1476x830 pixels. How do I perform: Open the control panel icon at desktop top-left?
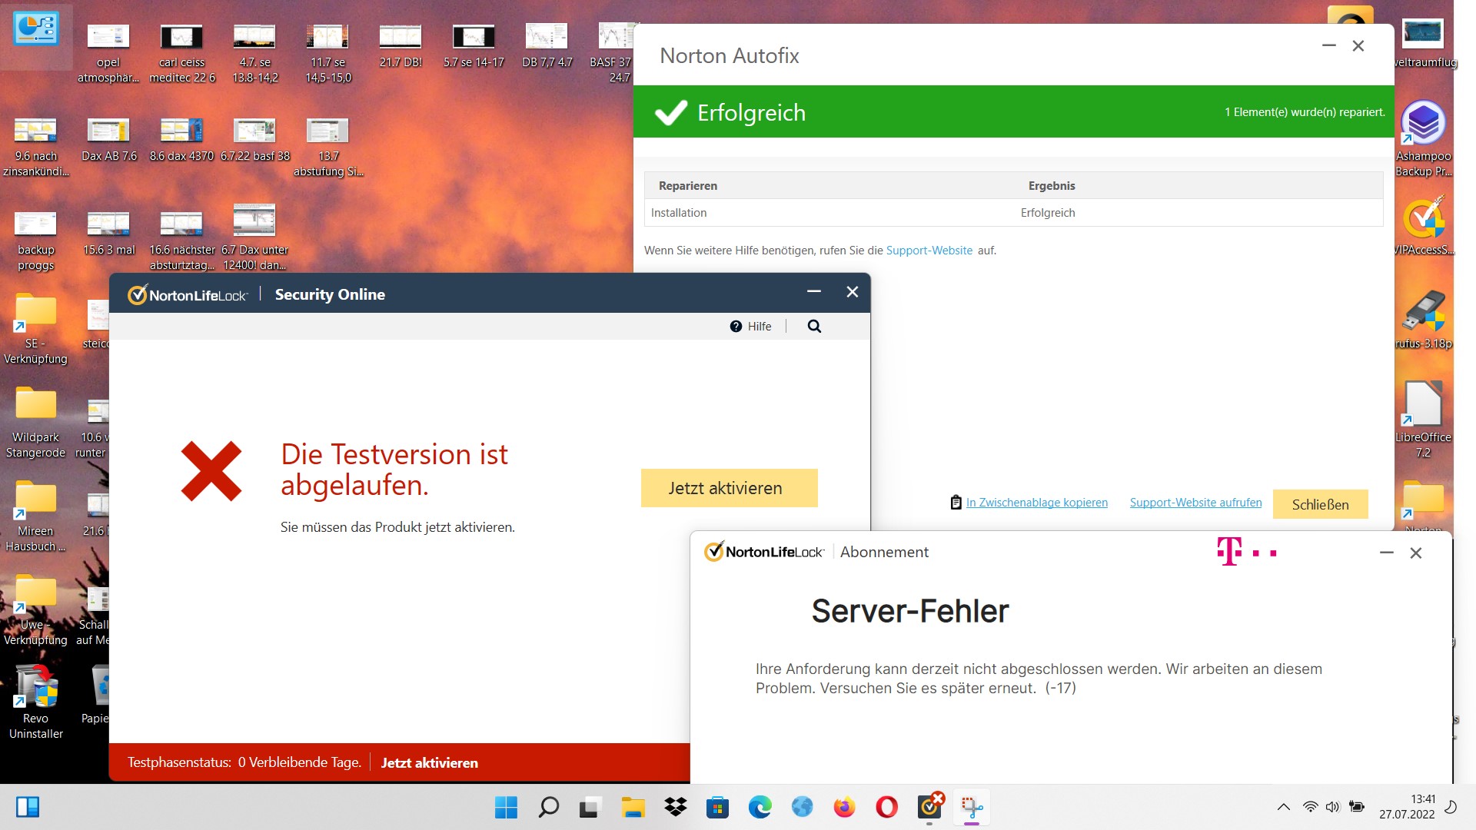pyautogui.click(x=35, y=30)
